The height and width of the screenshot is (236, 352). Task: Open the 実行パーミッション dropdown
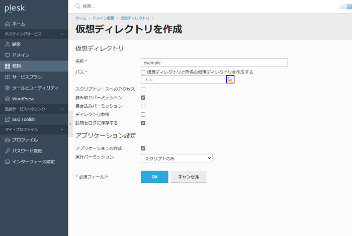click(x=177, y=158)
